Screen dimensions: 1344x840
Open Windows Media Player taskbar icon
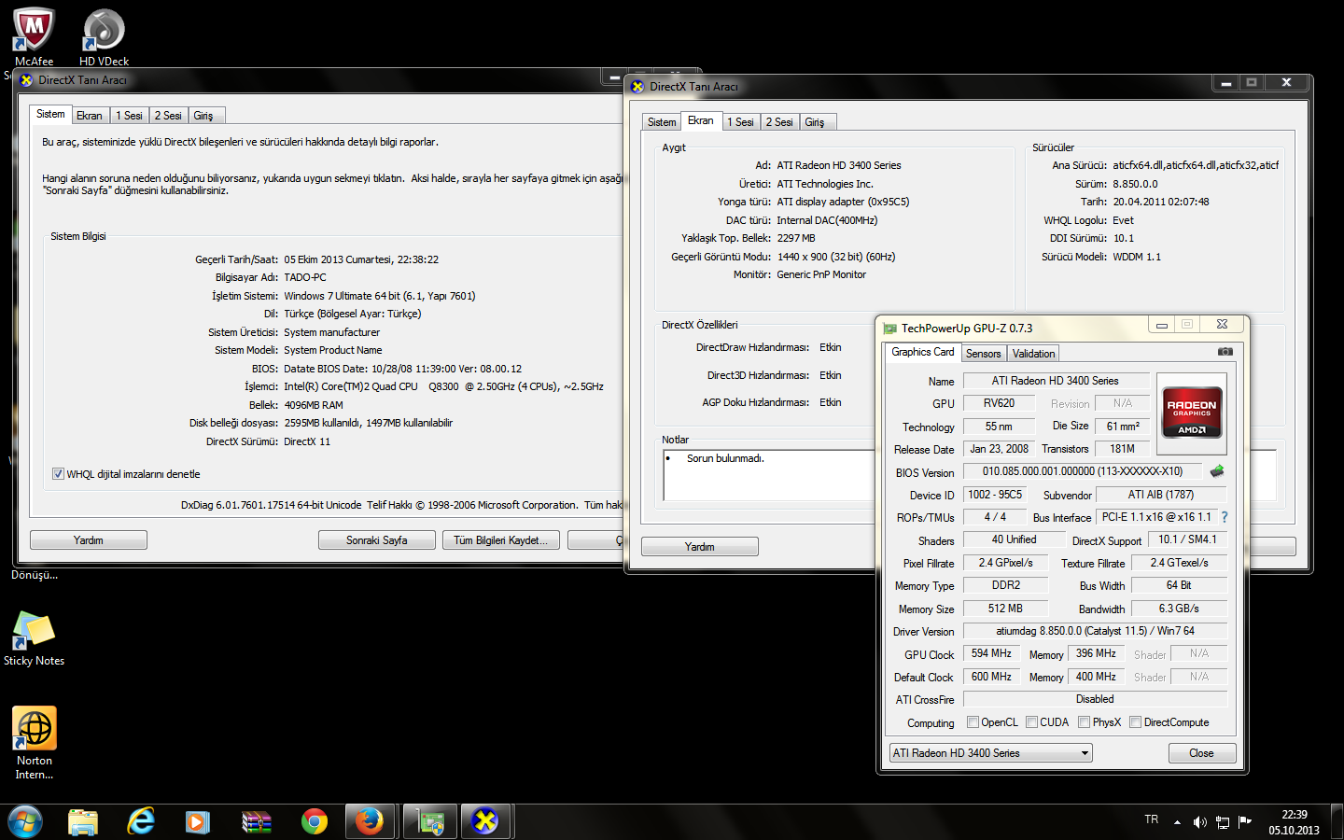(x=197, y=822)
